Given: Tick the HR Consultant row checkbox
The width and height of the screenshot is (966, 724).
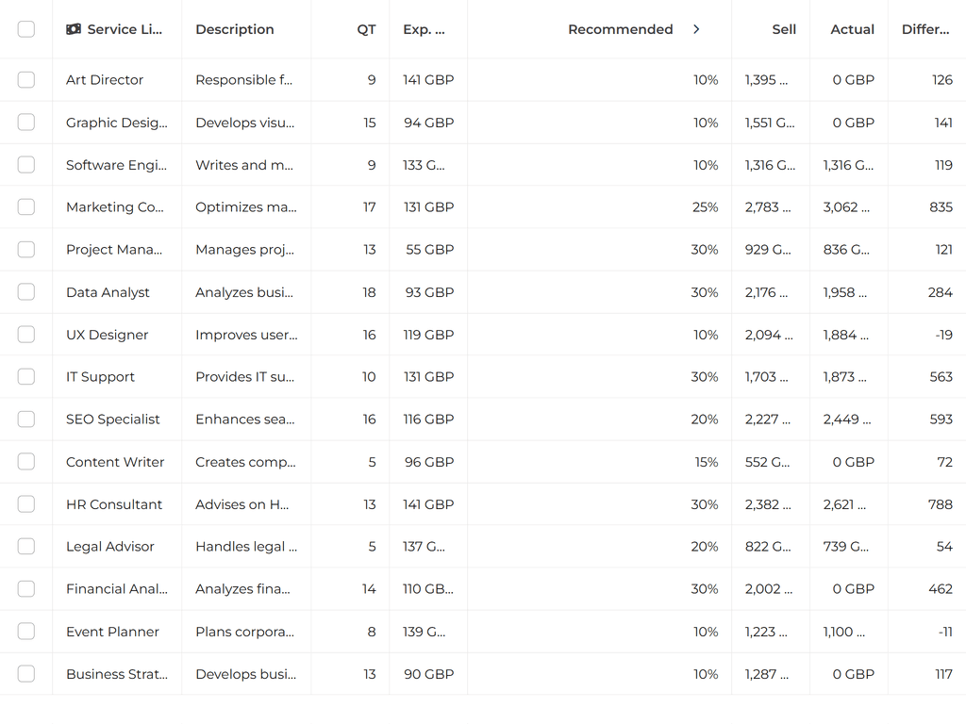Looking at the screenshot, I should [26, 504].
